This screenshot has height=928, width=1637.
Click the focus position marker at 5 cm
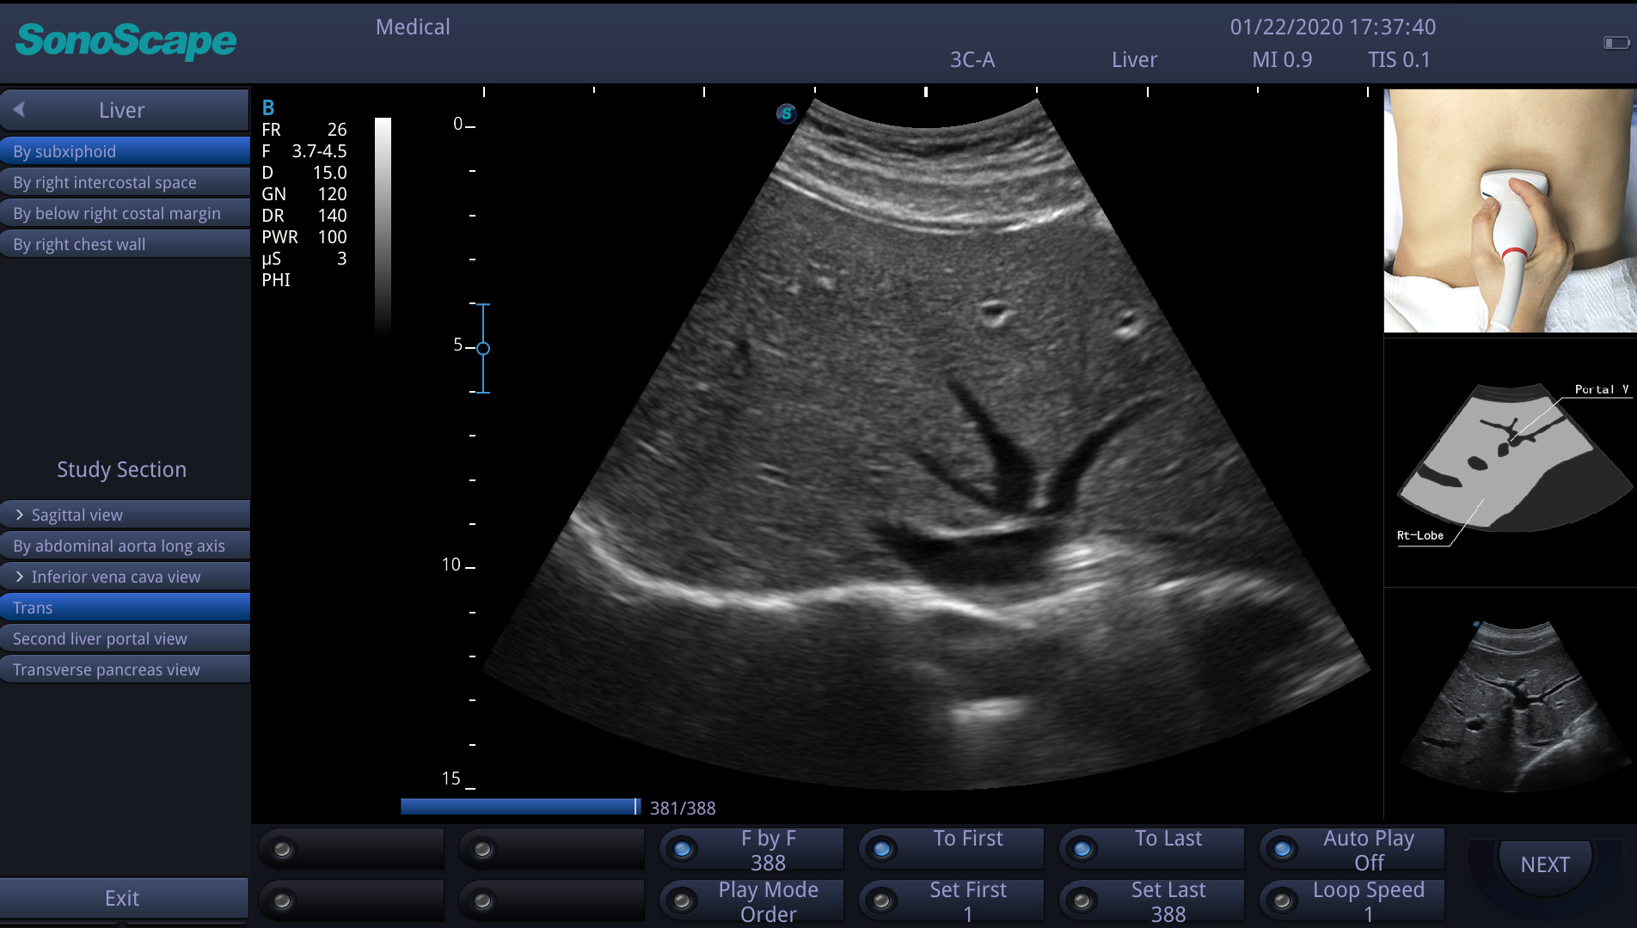click(483, 348)
